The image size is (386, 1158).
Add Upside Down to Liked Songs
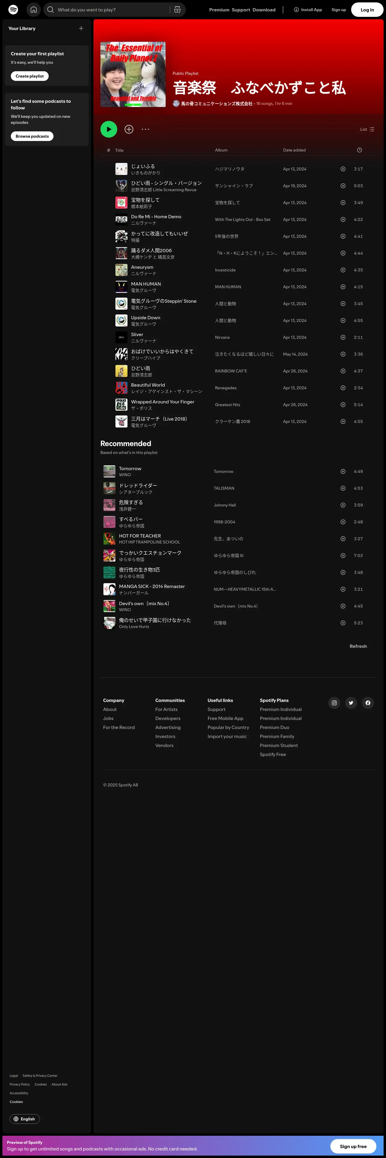click(x=343, y=320)
